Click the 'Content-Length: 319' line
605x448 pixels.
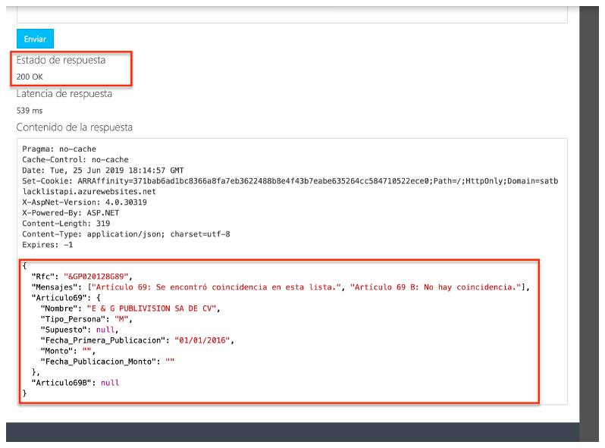[66, 224]
